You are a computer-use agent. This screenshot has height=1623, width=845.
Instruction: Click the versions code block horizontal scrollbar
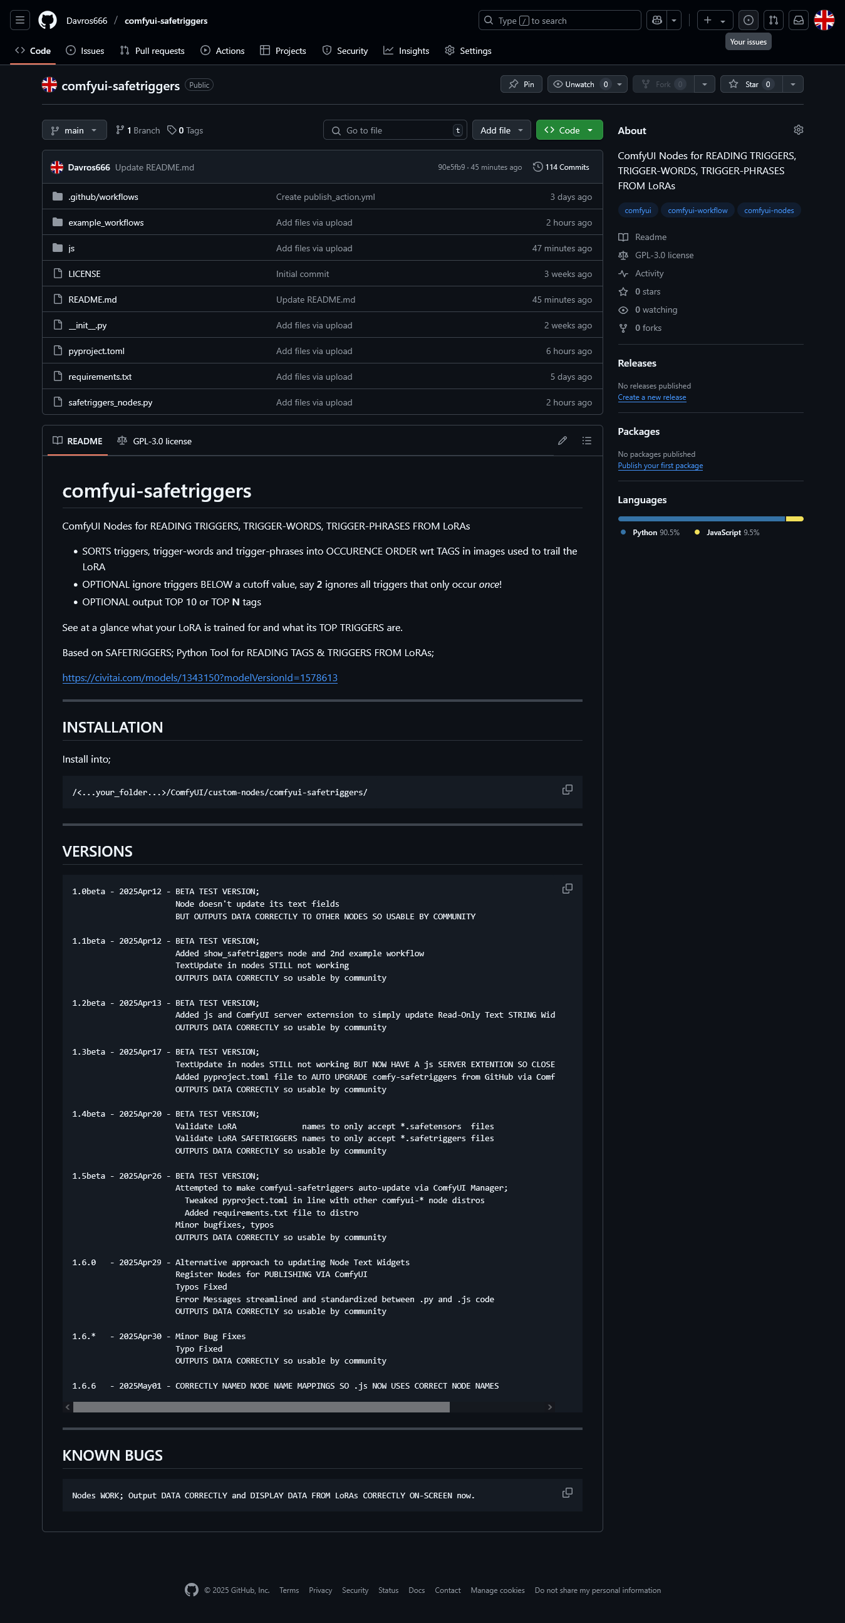coord(261,1407)
